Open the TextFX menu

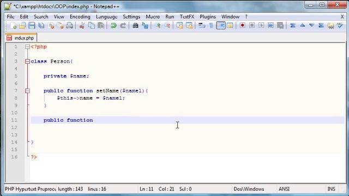pos(187,17)
